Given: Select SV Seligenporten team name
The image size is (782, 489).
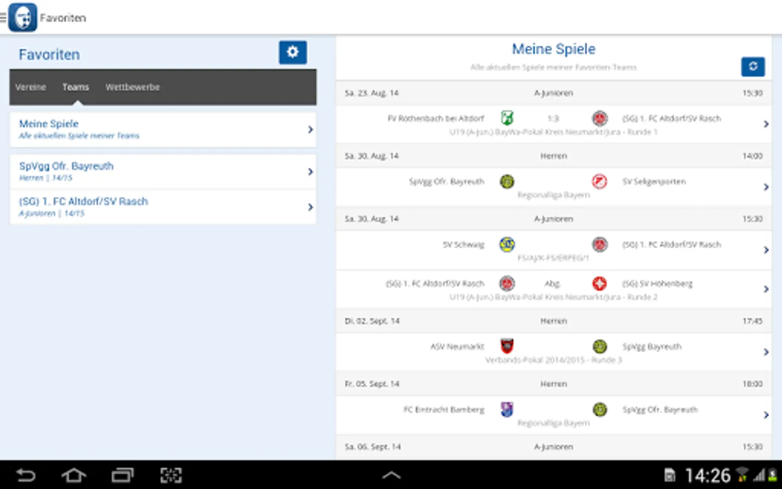Looking at the screenshot, I should (x=654, y=181).
